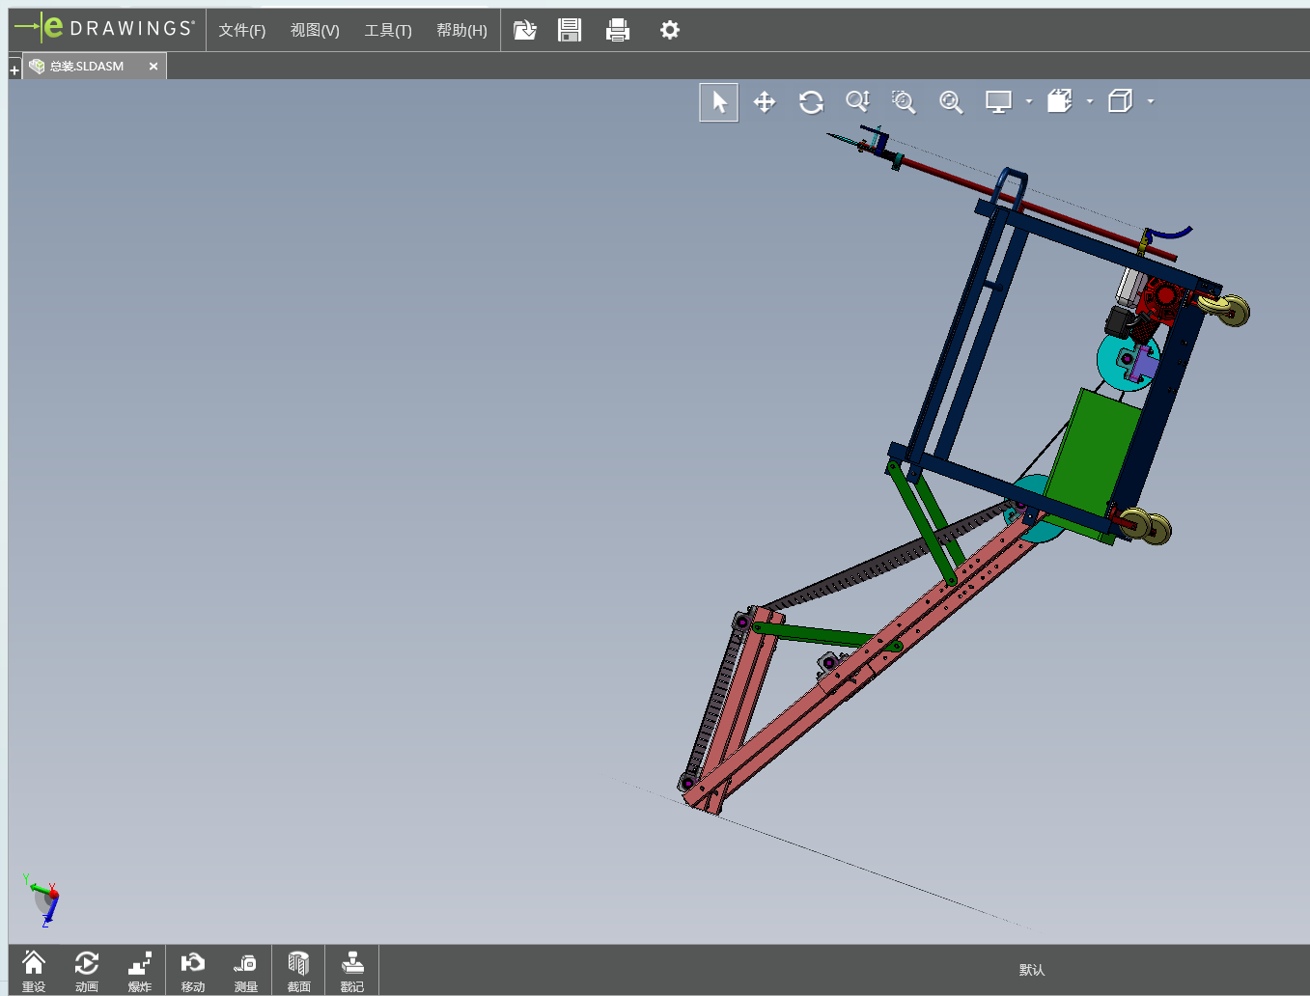Open the 测量 measure tool

pos(246,971)
